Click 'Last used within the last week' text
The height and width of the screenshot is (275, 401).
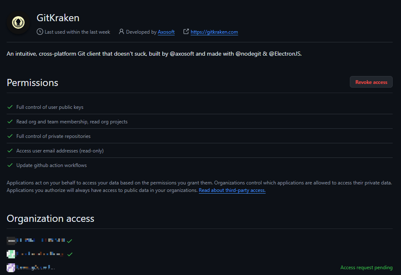pyautogui.click(x=77, y=32)
